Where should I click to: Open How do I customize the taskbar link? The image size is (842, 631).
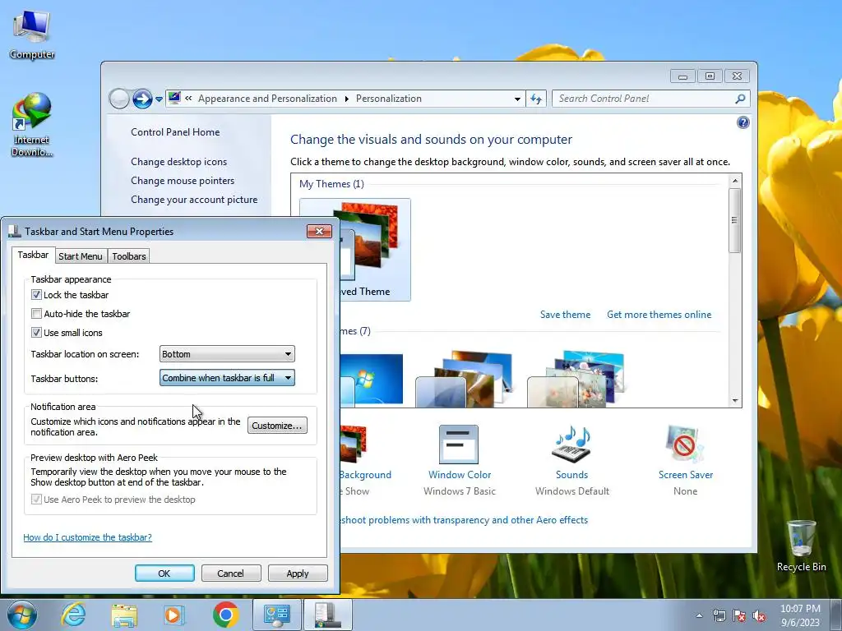tap(87, 537)
